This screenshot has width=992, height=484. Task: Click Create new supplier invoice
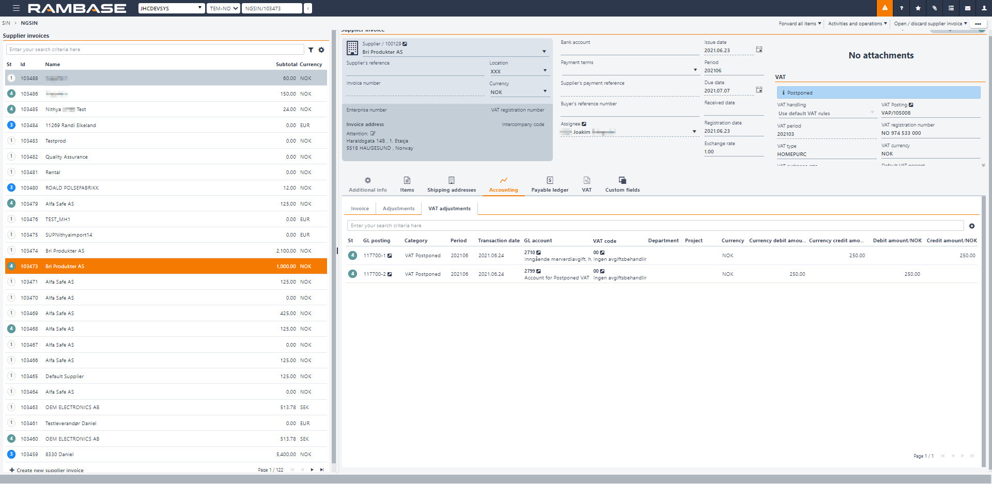47,470
